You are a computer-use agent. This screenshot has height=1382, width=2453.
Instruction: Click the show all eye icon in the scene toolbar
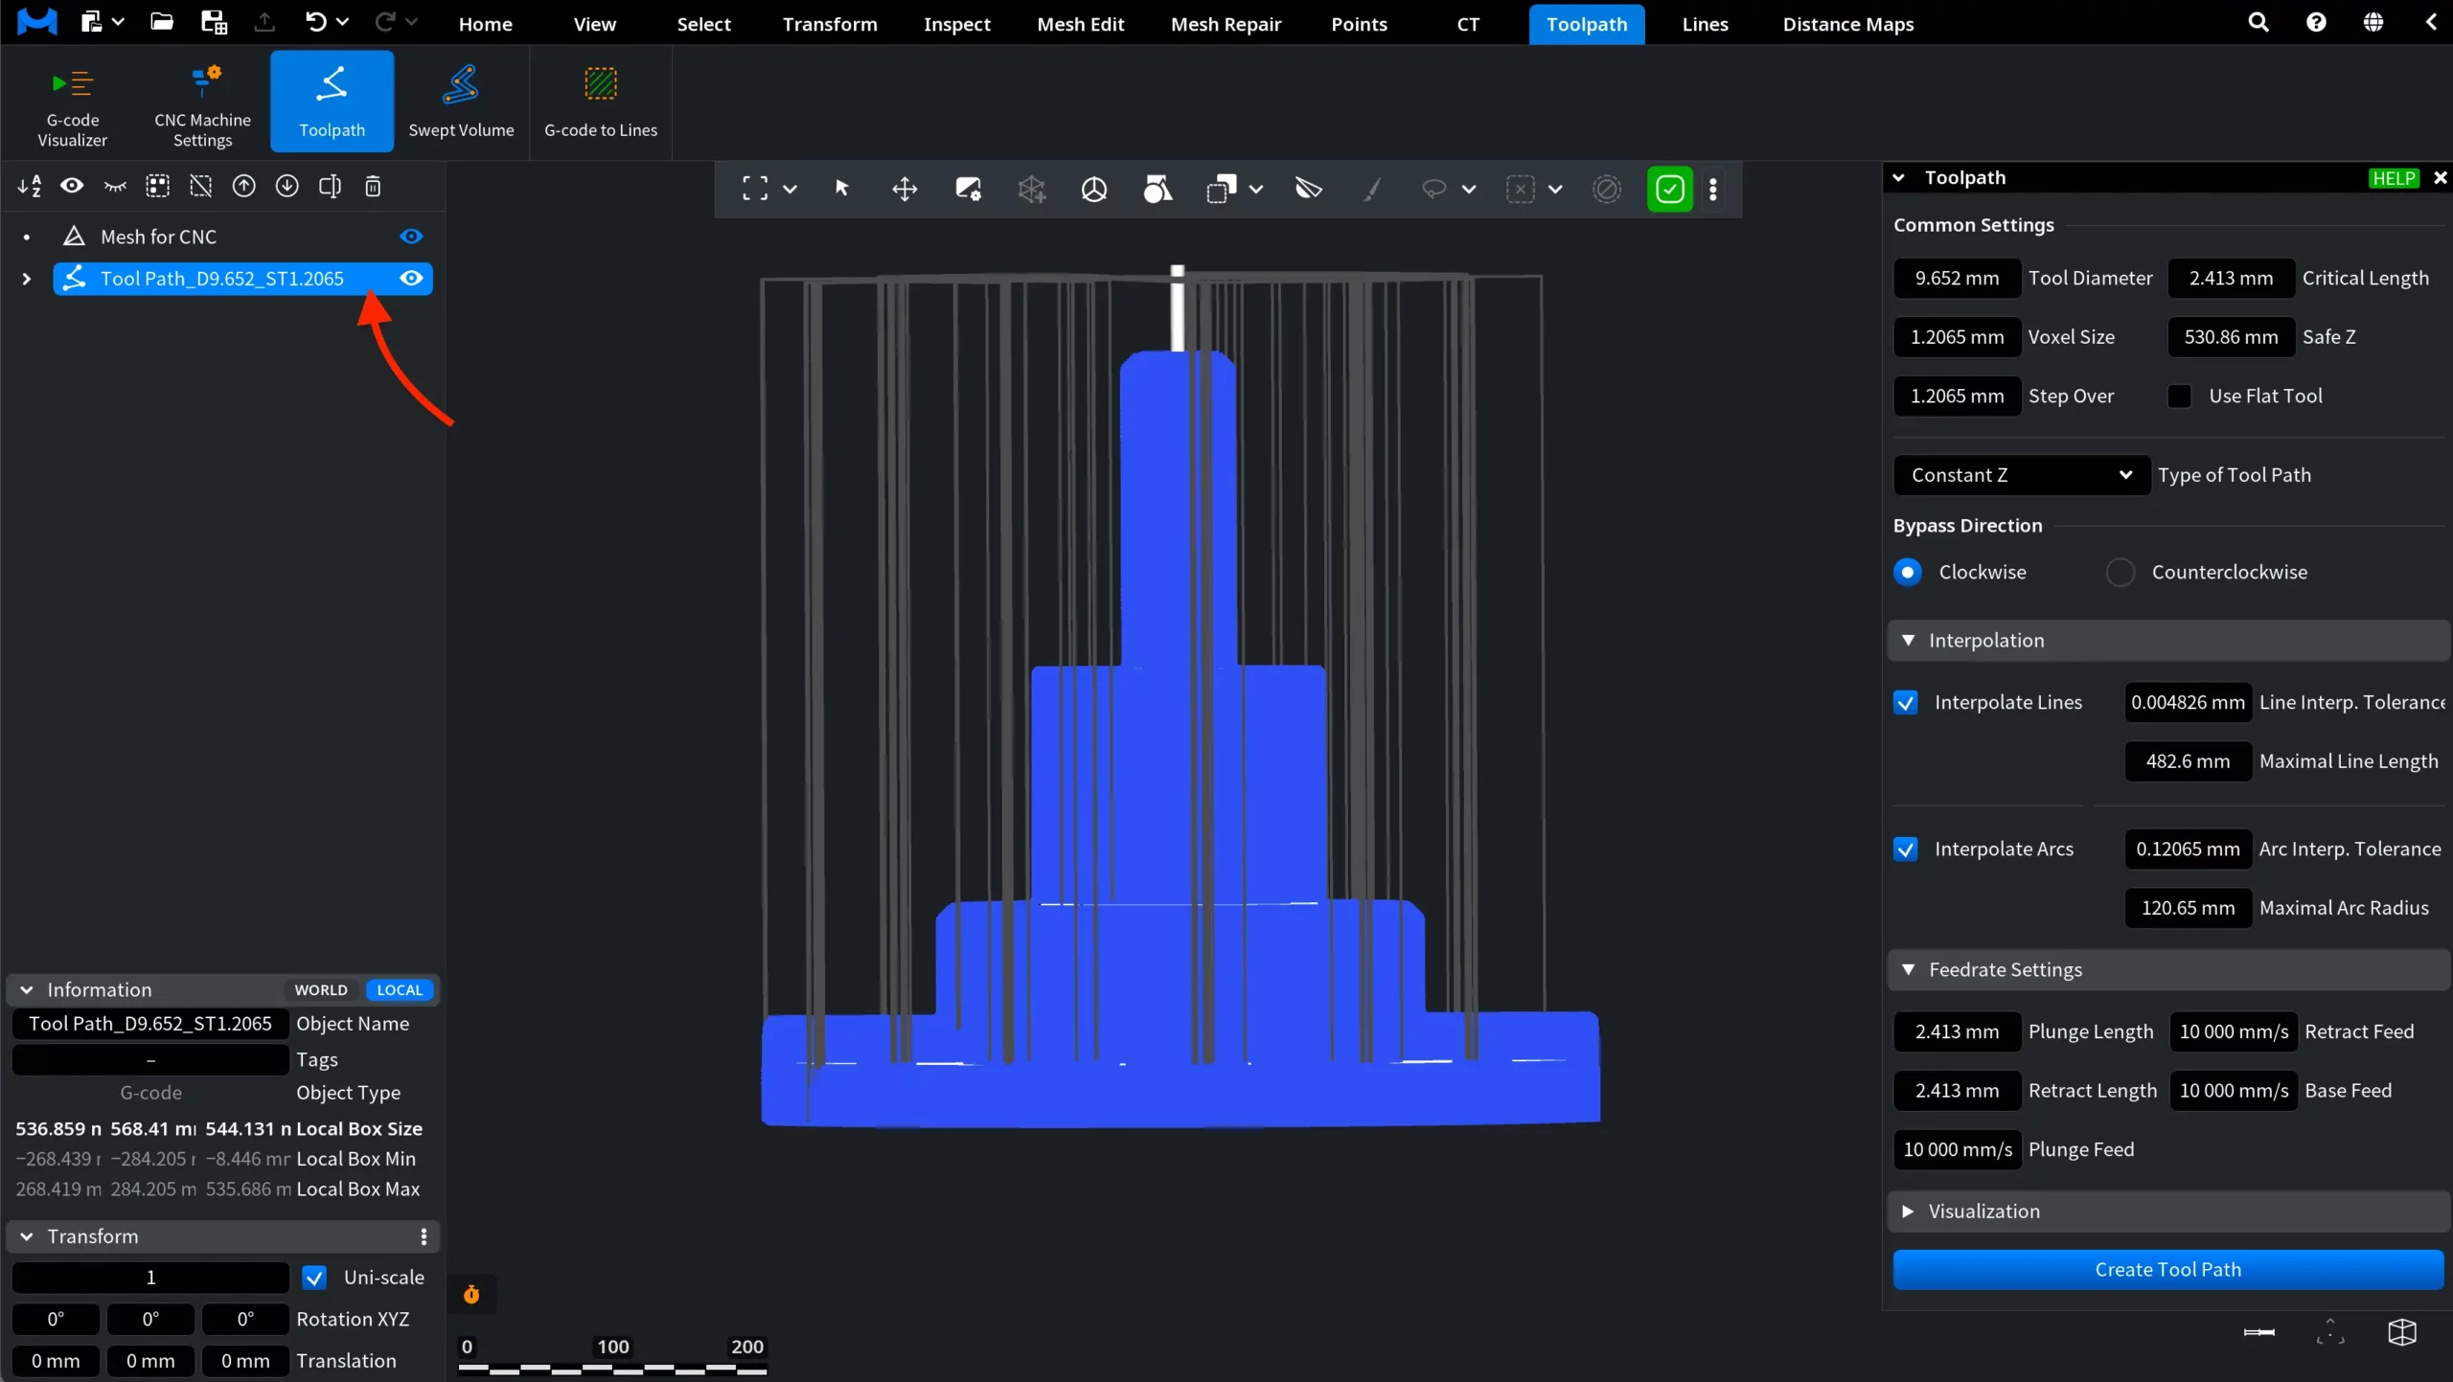[x=72, y=186]
